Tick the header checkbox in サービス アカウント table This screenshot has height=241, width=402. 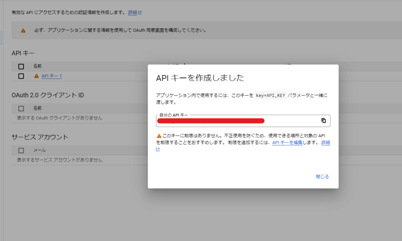coord(21,150)
